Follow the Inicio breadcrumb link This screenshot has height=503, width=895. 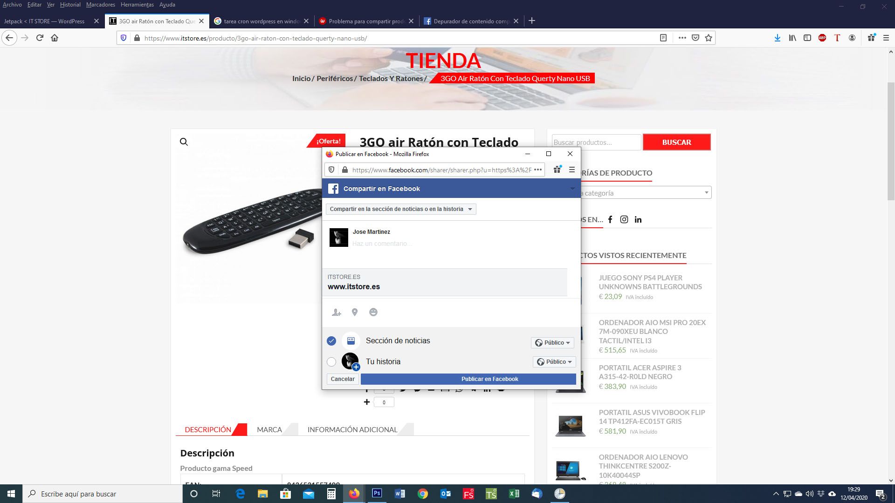301,78
